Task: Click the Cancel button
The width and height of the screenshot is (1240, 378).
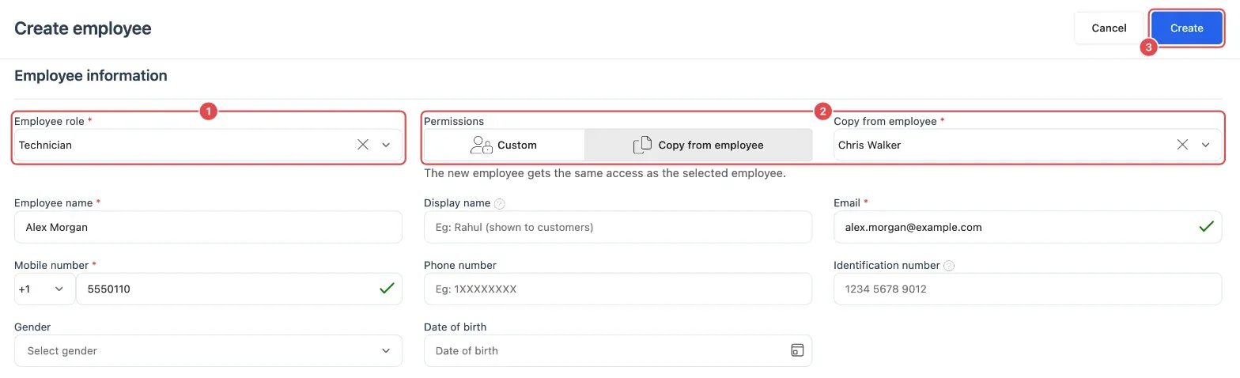Action: [1109, 28]
